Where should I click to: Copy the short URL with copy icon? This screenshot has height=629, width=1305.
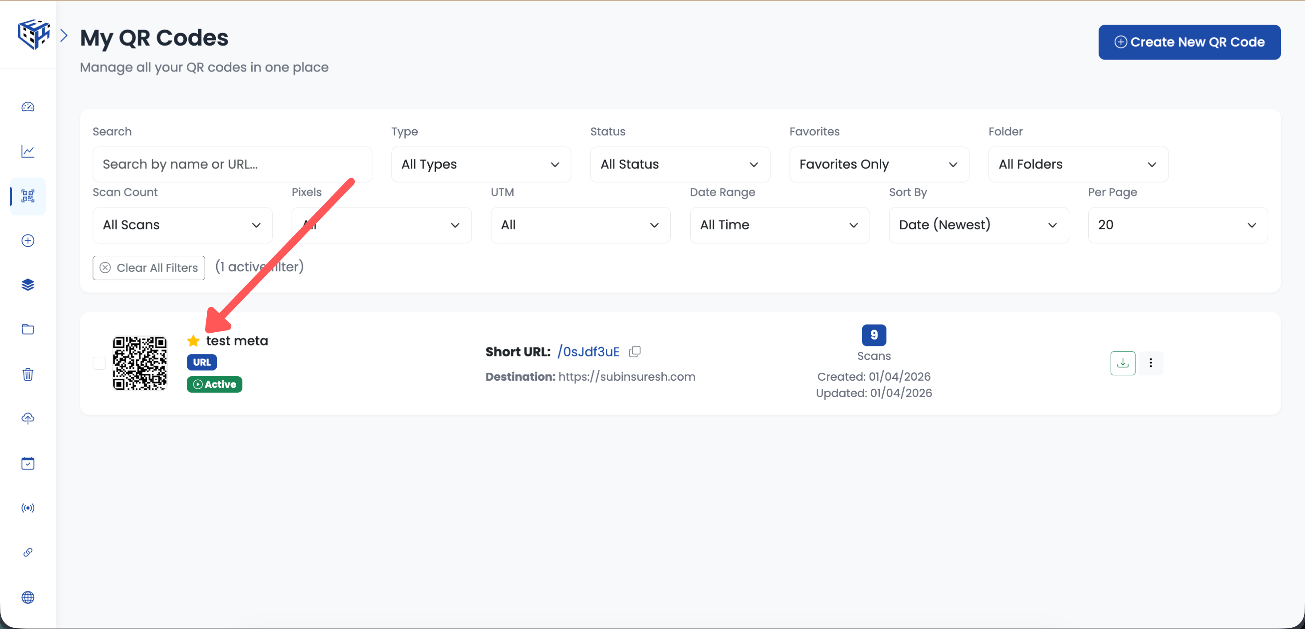pos(635,352)
